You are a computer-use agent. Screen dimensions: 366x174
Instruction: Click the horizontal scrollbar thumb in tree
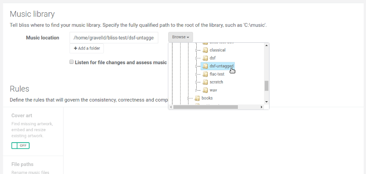click(x=205, y=107)
